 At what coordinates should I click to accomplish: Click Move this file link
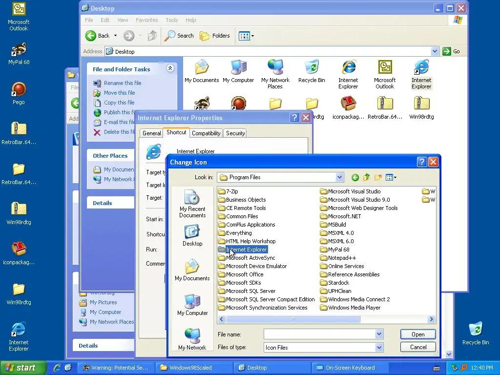point(119,93)
